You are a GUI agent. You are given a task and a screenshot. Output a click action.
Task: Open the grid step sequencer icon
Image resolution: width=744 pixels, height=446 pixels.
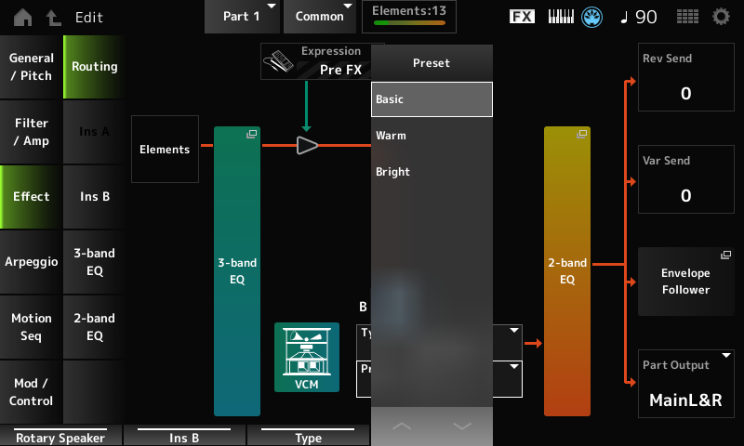click(x=687, y=17)
